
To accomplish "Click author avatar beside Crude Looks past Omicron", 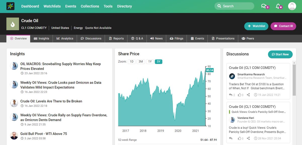I will [14, 85].
